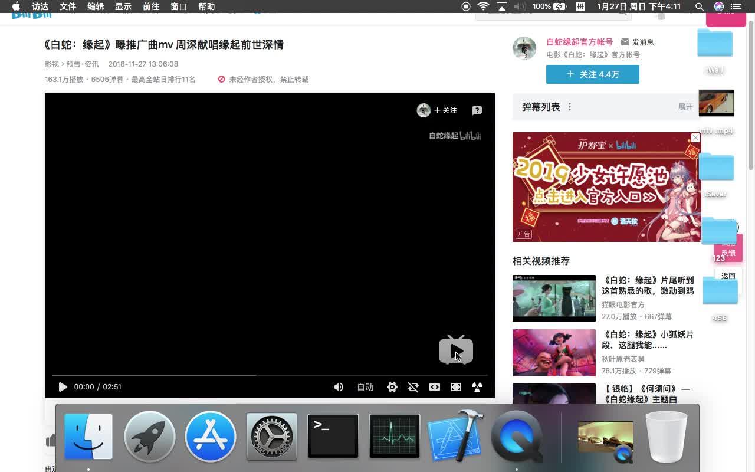
Task: Open the 白蛇缘起官方帐号 profile link
Action: pos(580,42)
